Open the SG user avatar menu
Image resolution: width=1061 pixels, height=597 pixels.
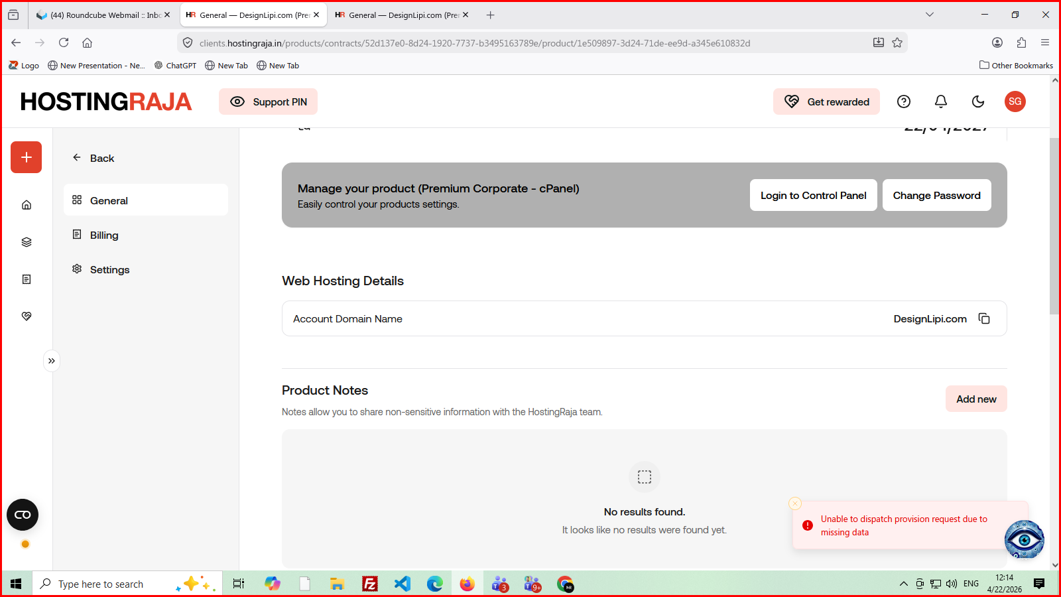pos(1015,101)
